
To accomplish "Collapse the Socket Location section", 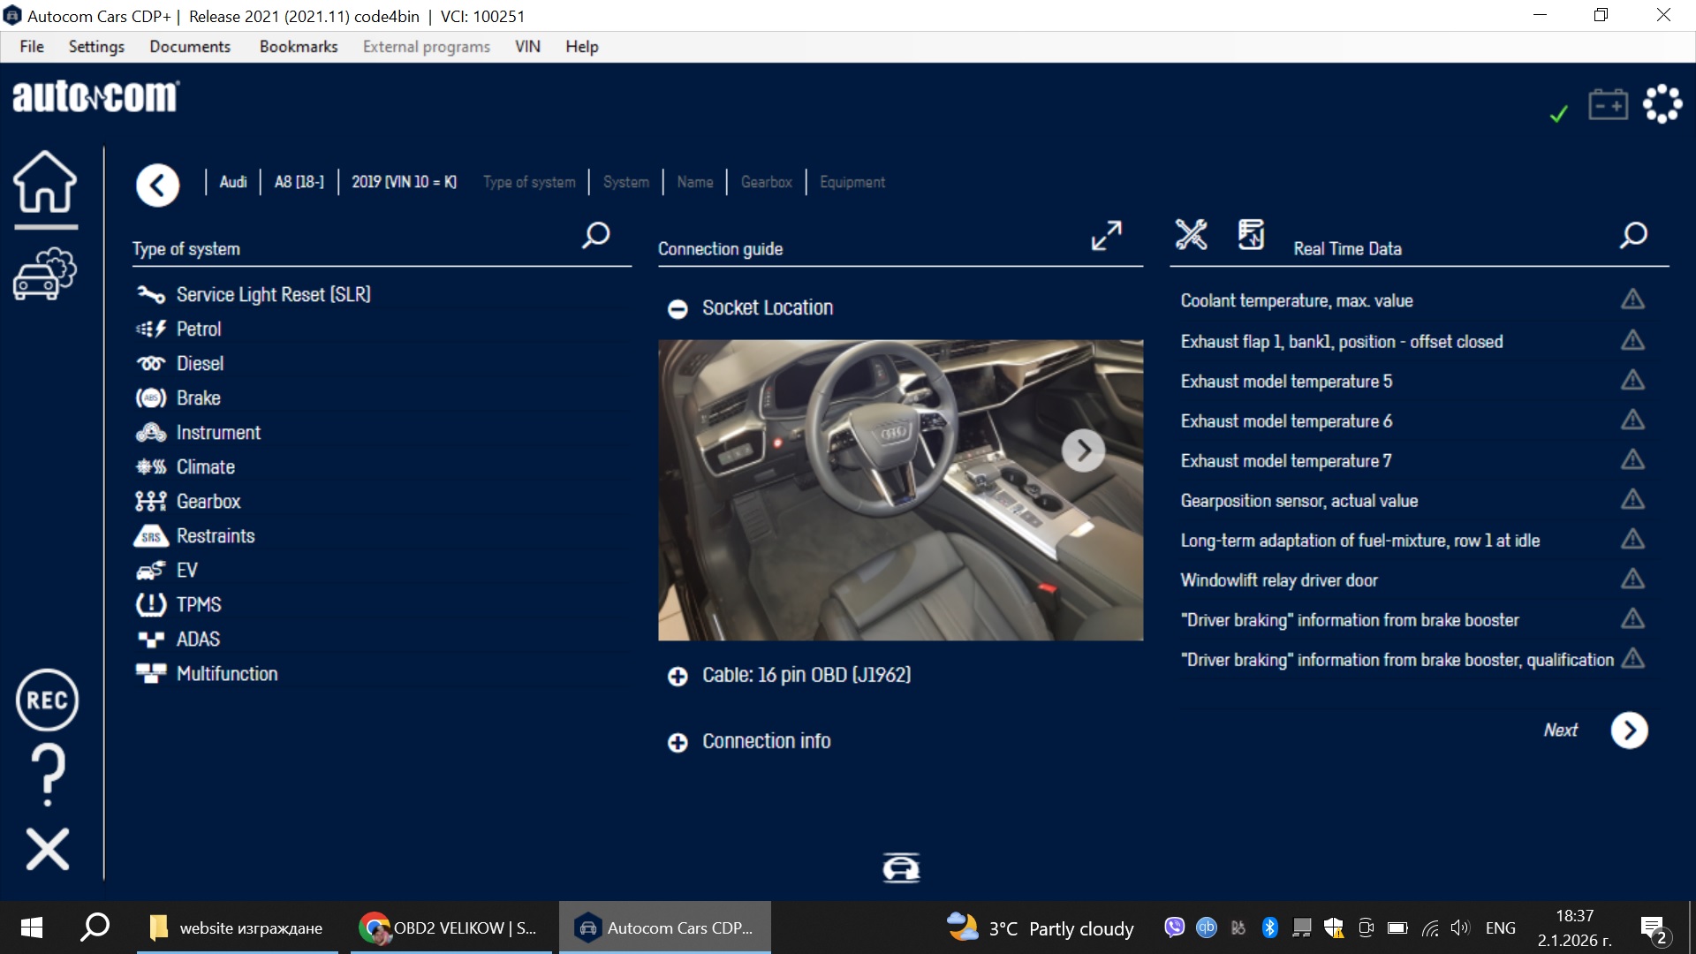I will (678, 309).
